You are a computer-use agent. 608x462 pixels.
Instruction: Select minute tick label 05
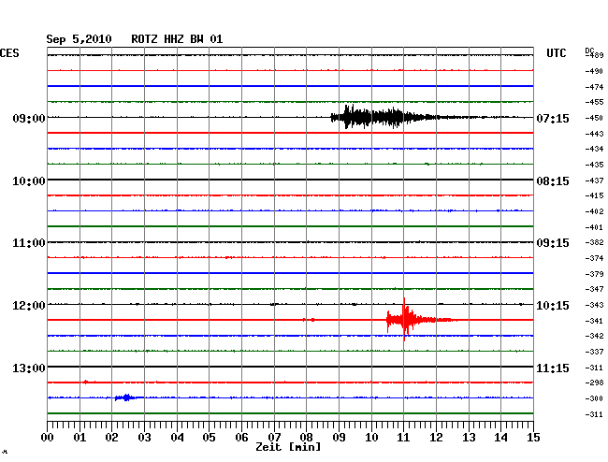click(x=209, y=438)
